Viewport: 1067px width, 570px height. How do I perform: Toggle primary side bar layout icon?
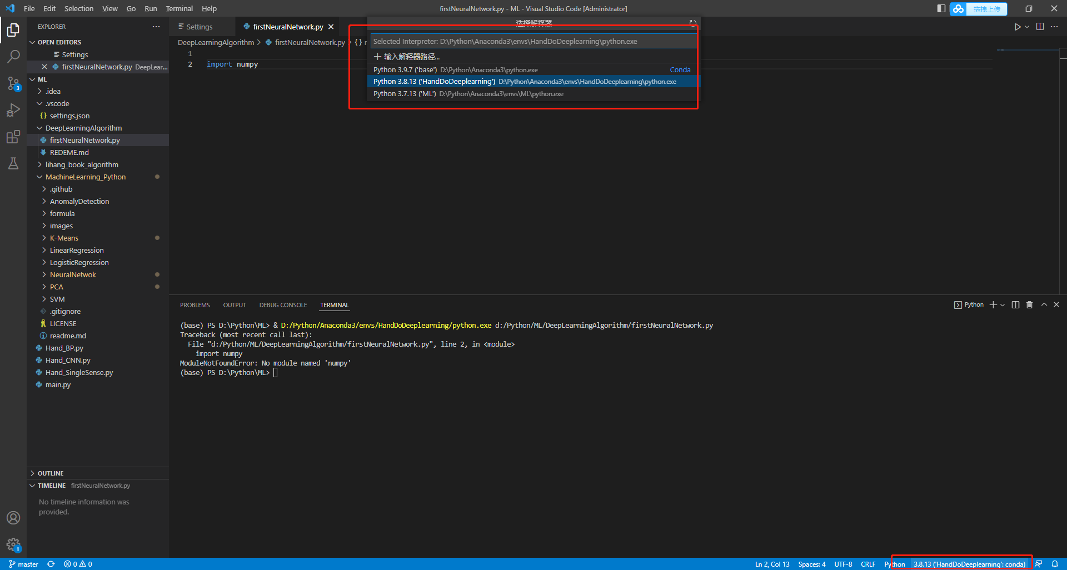[941, 8]
